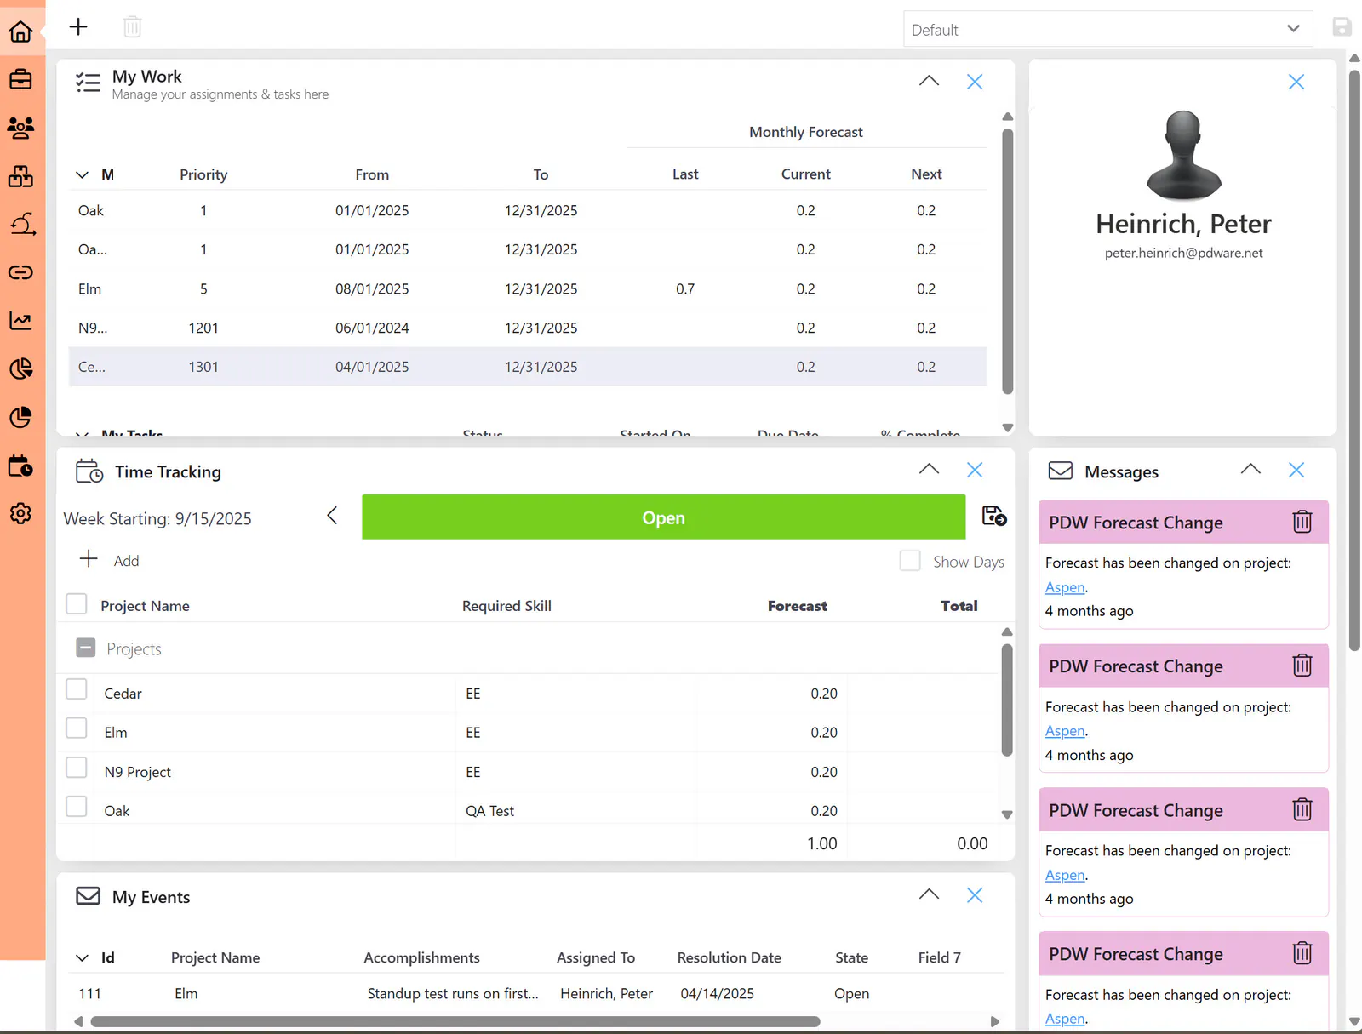Delete the first PDW Forecast Change message

click(1302, 521)
